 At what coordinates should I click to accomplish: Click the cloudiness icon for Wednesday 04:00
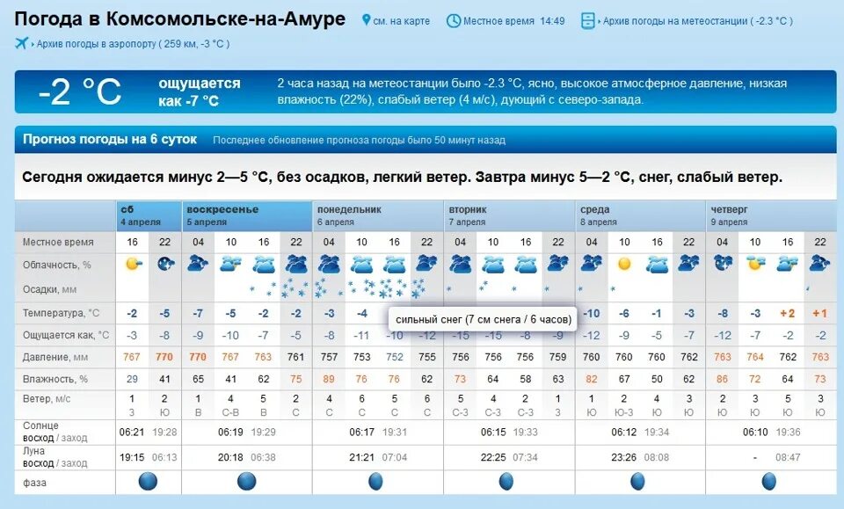[592, 264]
